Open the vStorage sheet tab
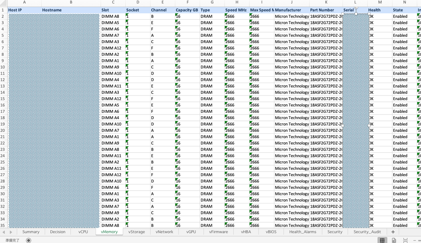This screenshot has height=243, width=421. click(x=136, y=232)
